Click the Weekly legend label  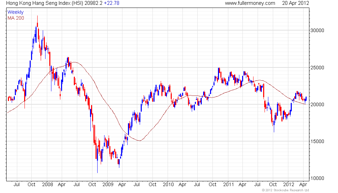[x=16, y=12]
